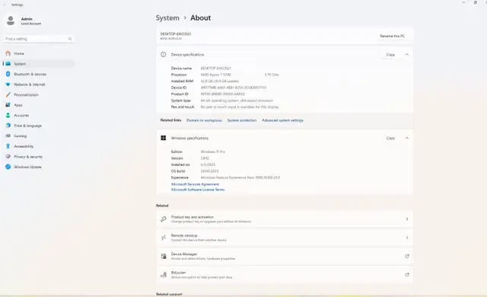Click the System type 64-bit value

click(237, 101)
